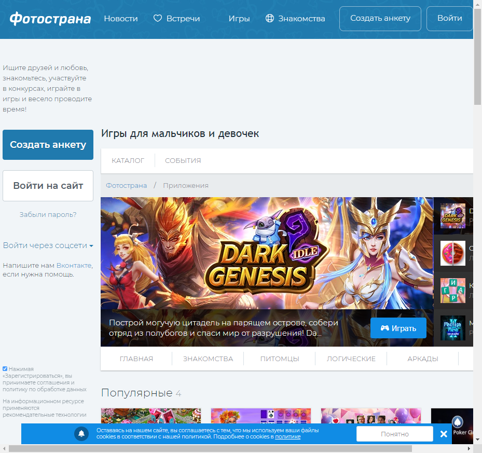This screenshot has height=453, width=482.
Task: Click the bell notification icon
Action: [x=81, y=434]
